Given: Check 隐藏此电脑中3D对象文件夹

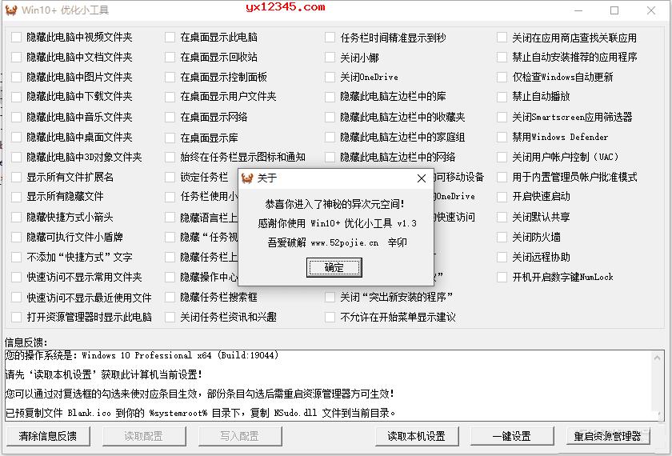Looking at the screenshot, I should pos(16,158).
